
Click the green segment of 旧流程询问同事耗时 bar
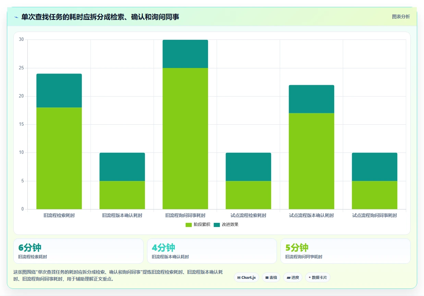(x=185, y=138)
